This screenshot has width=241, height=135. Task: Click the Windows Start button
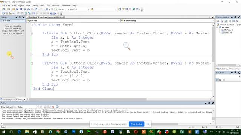[x=3, y=132]
